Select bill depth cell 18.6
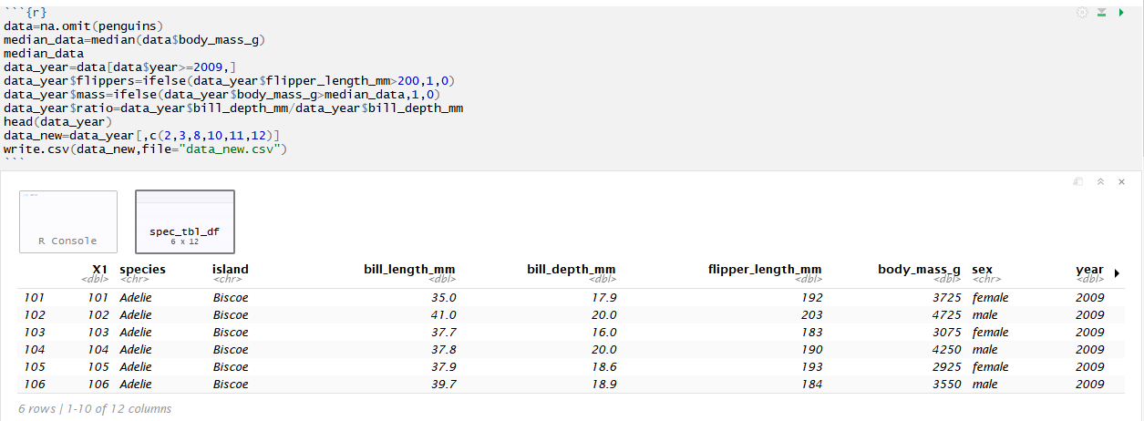 [x=604, y=366]
